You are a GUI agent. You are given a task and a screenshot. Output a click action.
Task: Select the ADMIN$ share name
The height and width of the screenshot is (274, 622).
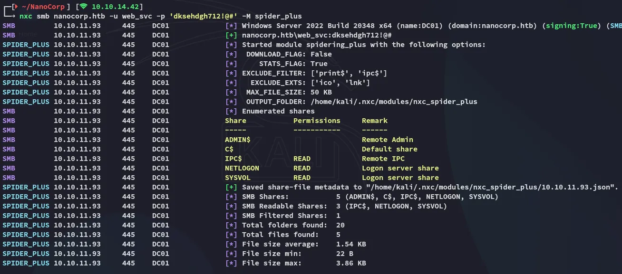pyautogui.click(x=237, y=140)
